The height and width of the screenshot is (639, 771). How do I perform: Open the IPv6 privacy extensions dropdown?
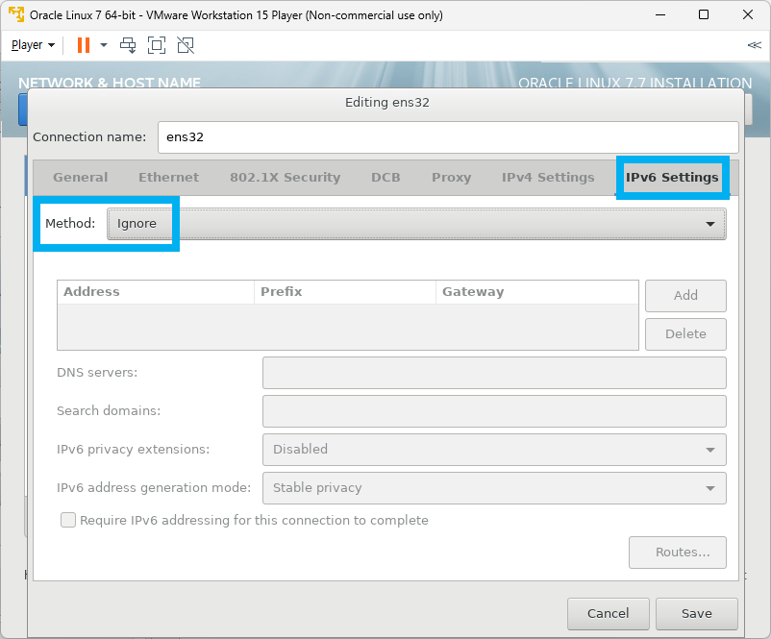(x=494, y=450)
